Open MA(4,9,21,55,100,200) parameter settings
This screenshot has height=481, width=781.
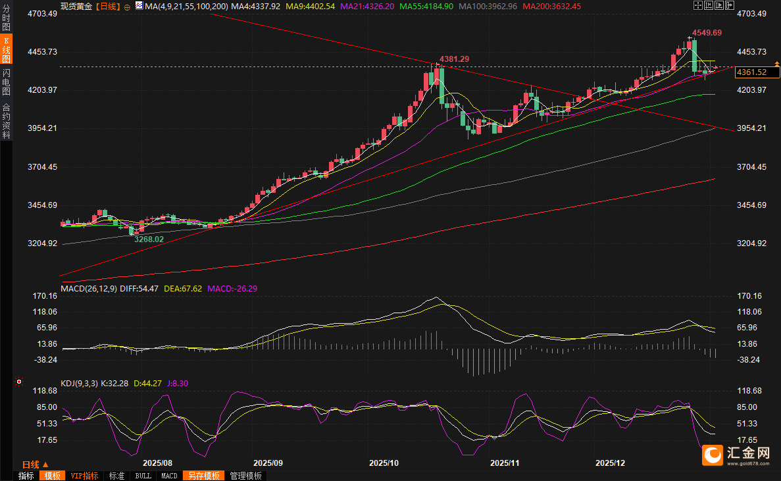187,6
